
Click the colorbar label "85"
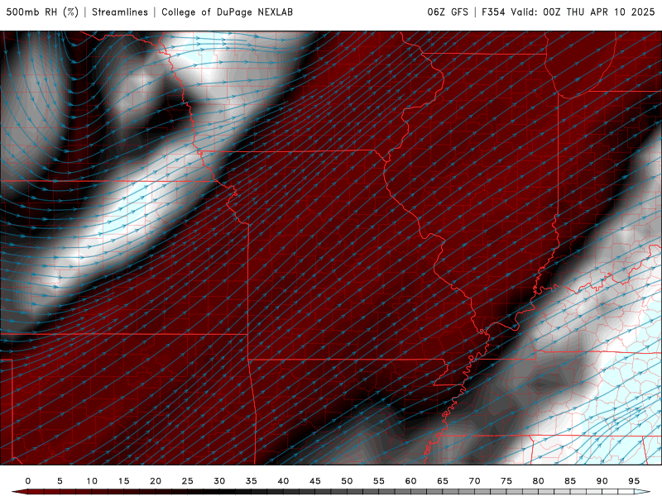pyautogui.click(x=570, y=481)
